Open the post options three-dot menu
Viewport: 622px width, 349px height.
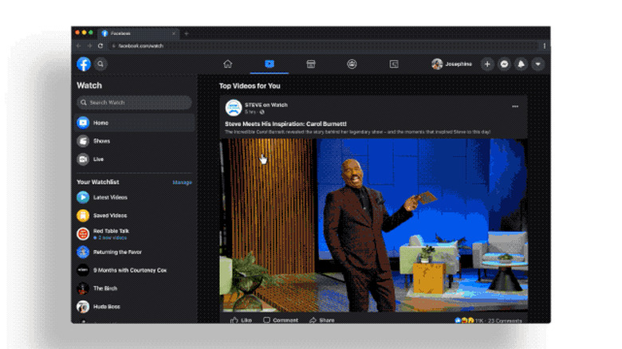point(515,106)
